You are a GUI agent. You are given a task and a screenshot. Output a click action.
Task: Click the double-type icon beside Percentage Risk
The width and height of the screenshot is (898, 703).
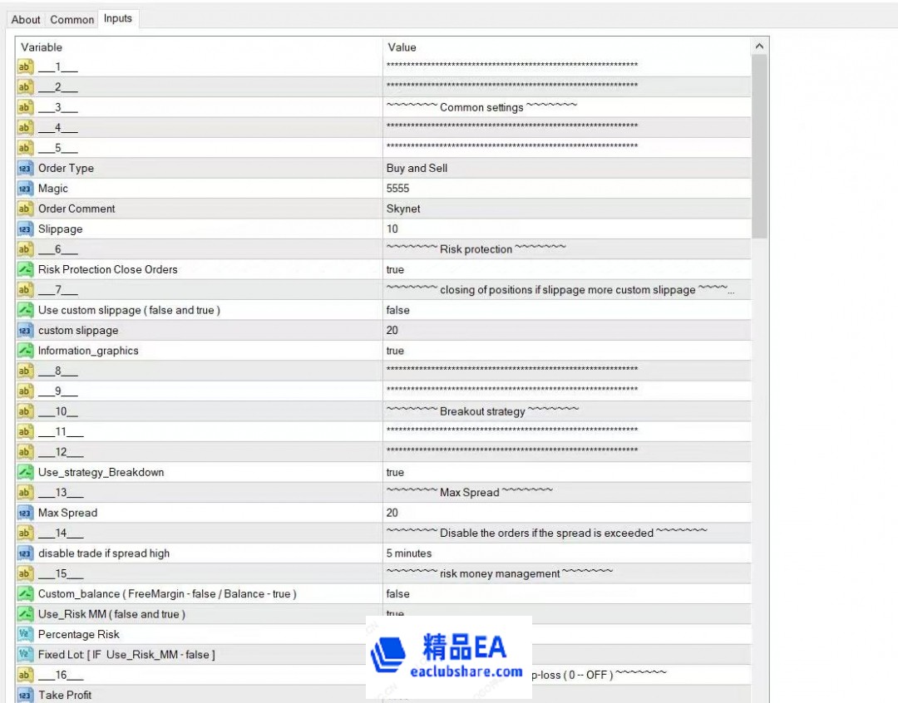point(25,634)
